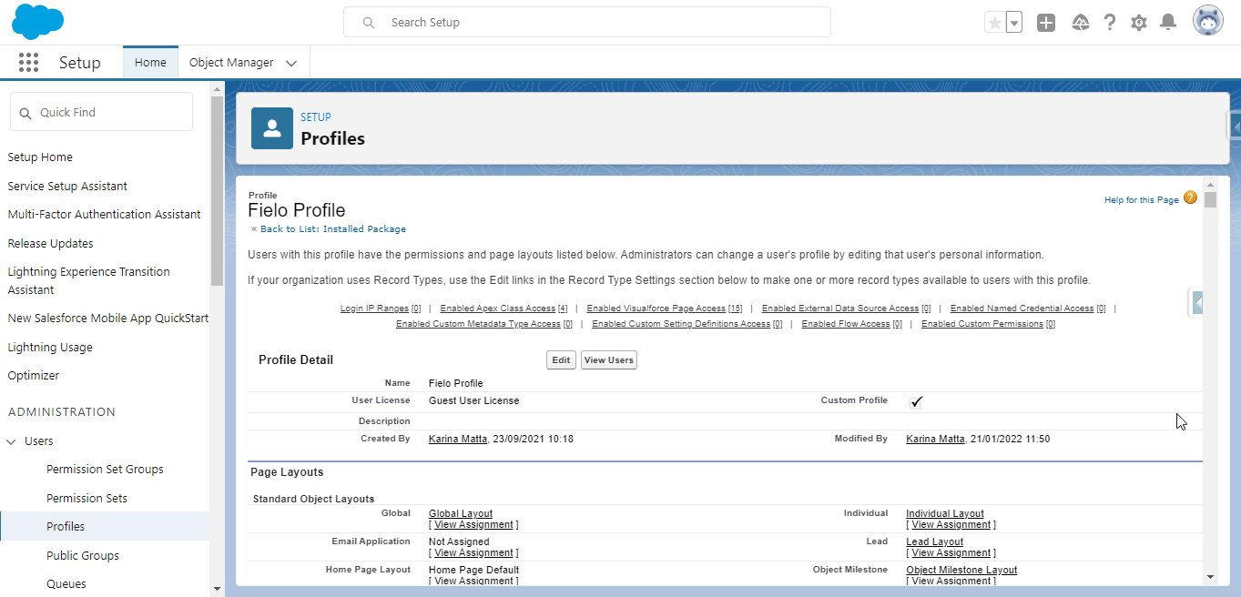The height and width of the screenshot is (597, 1241).
Task: Click the profile page scrollbar down arrow
Action: [x=1210, y=576]
